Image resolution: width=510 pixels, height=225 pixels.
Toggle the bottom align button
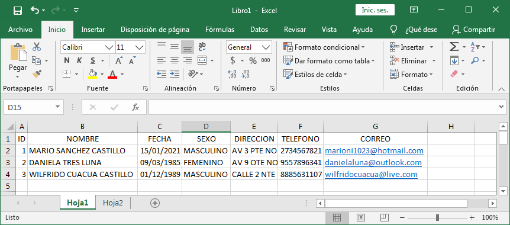tap(188, 47)
